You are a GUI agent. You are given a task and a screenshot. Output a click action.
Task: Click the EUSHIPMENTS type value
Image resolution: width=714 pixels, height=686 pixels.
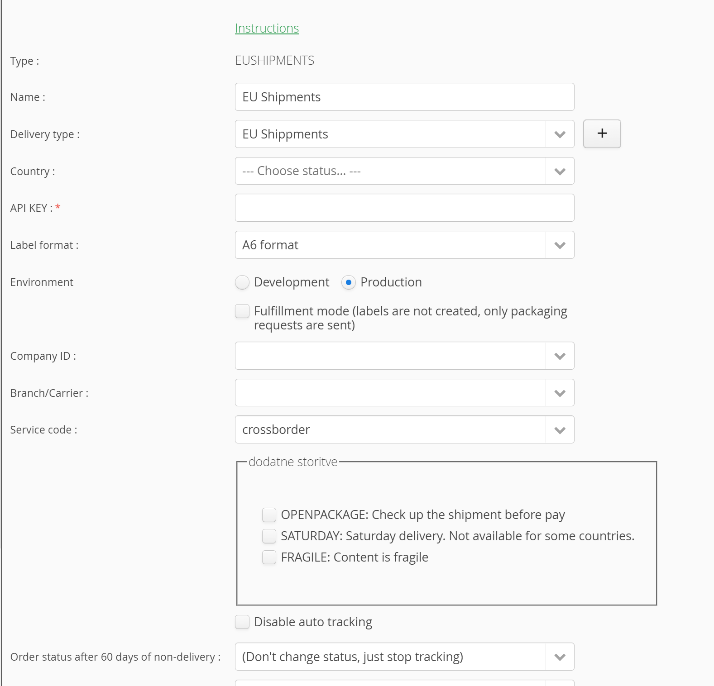[x=274, y=60]
